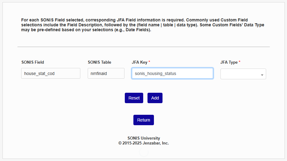Click the Return button

(143, 120)
